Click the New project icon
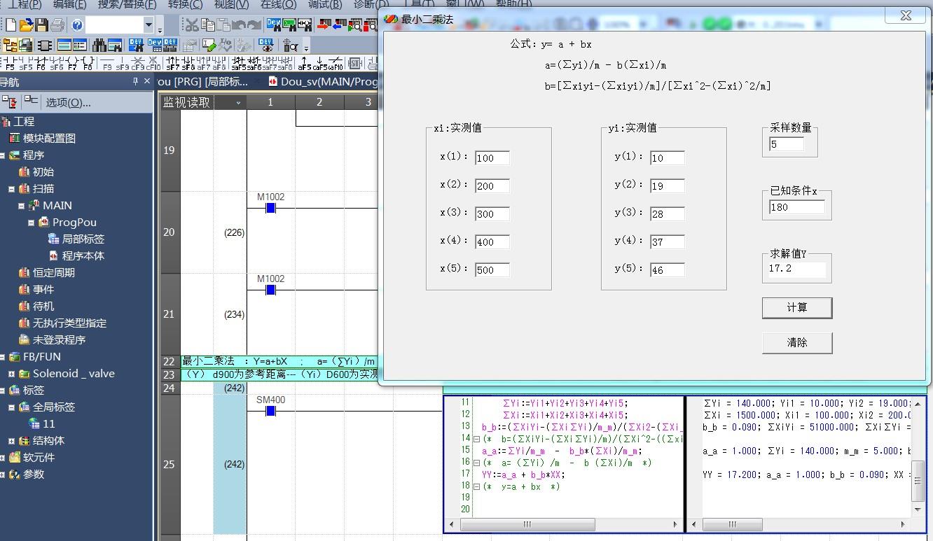Image resolution: width=933 pixels, height=541 pixels. pos(11,26)
